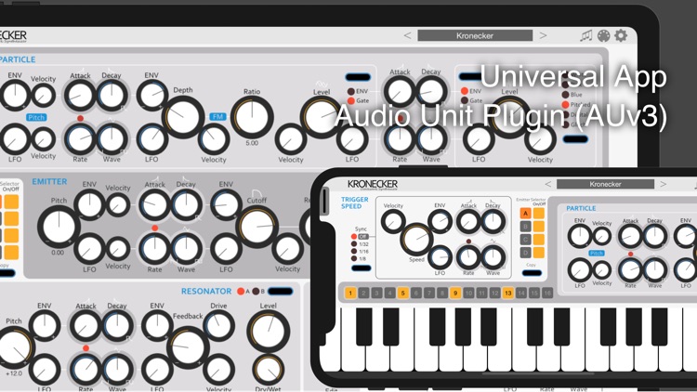Viewport: 697px width, 392px height.
Task: Click Wave knob in phone Trigger Speed panel
Action: tap(493, 257)
